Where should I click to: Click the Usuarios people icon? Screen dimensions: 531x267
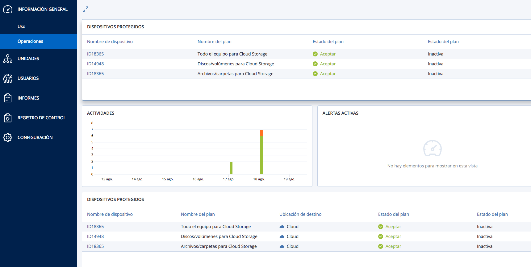click(8, 78)
